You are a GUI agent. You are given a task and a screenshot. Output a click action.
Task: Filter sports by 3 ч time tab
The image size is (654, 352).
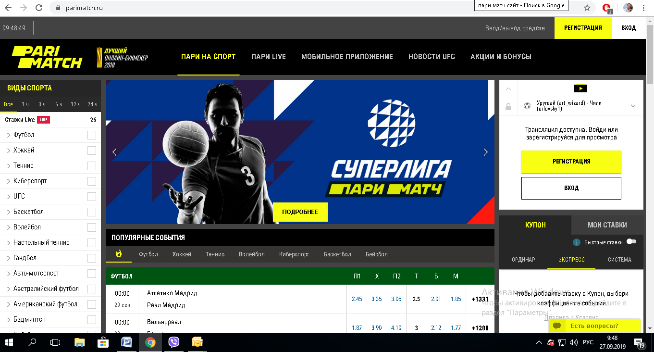(x=42, y=104)
